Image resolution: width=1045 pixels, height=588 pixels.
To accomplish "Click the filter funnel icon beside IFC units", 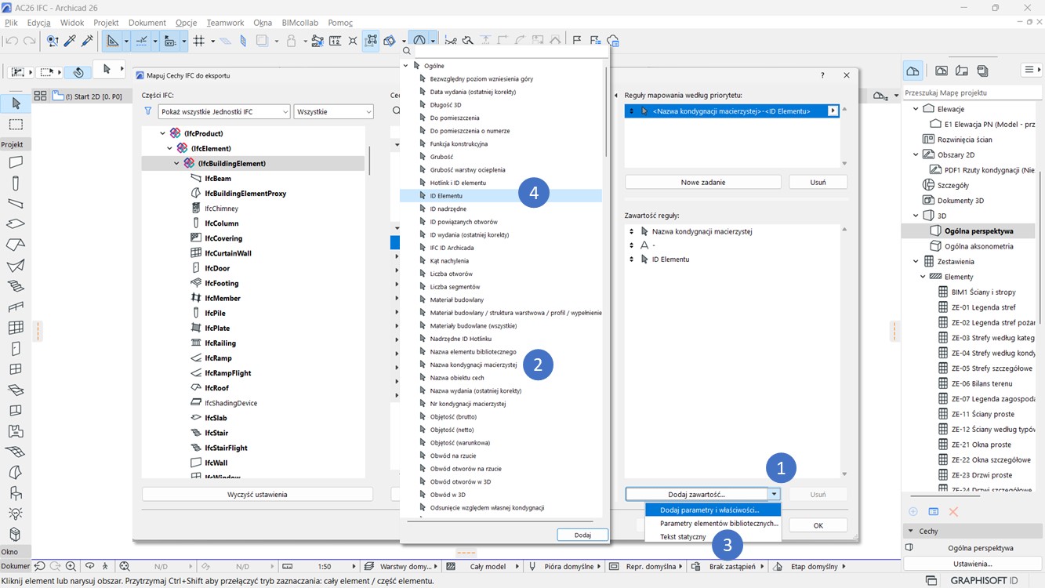I will tap(147, 112).
